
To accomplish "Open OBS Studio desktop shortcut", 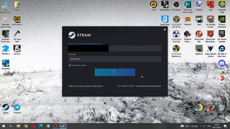I will point(176,6).
